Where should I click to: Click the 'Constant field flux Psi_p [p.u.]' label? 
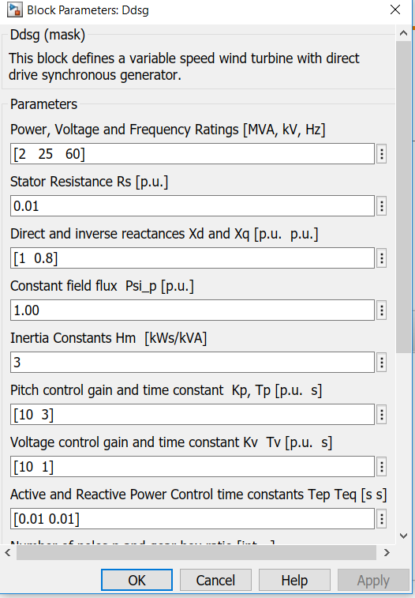pos(102,286)
